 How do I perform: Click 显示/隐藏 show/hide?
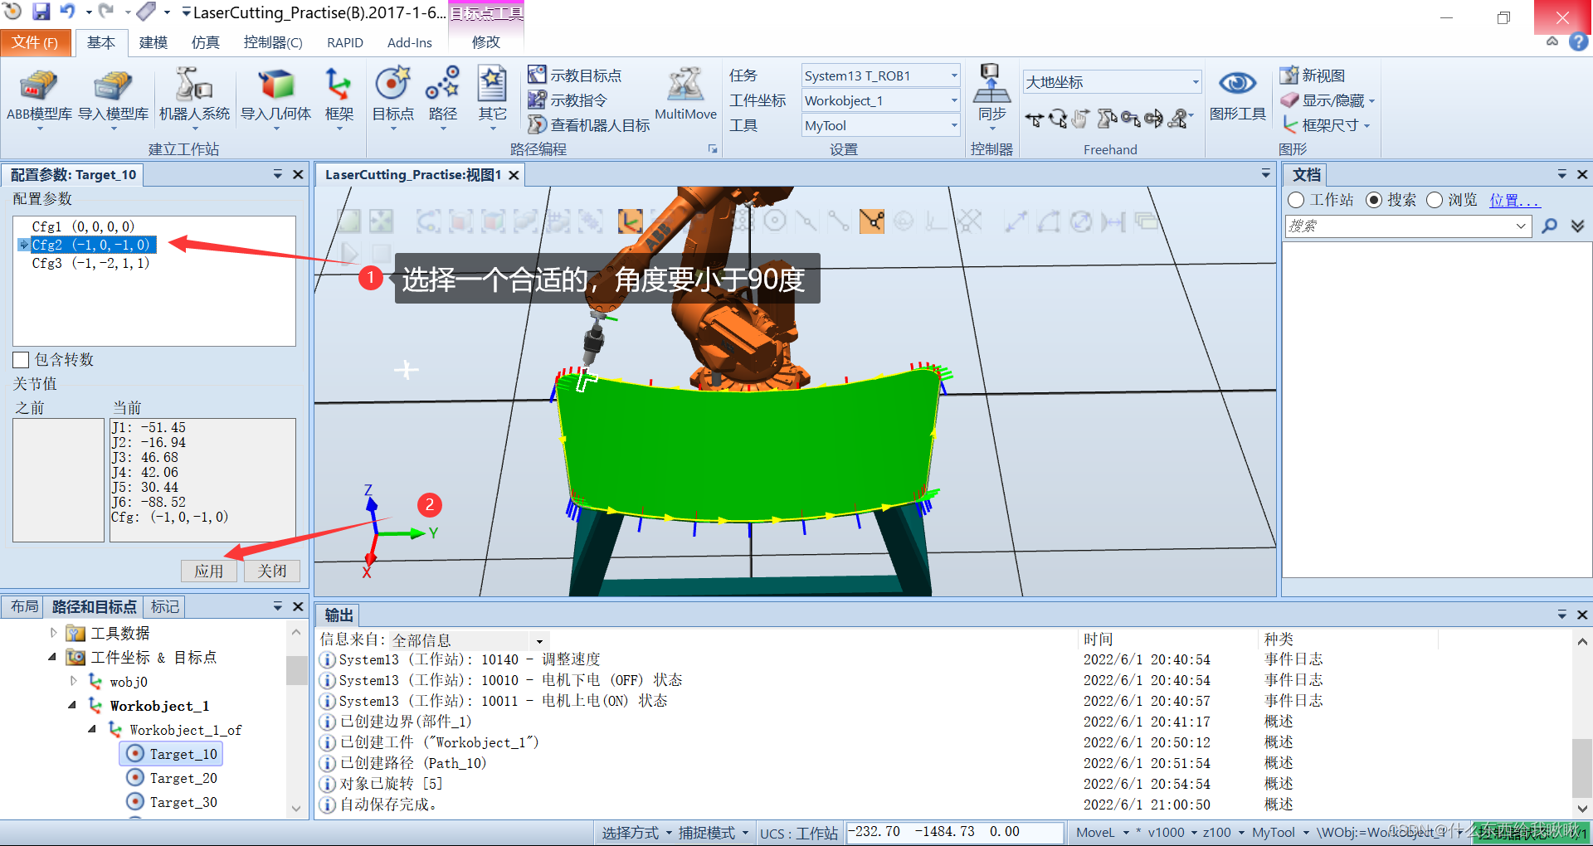point(1327,100)
